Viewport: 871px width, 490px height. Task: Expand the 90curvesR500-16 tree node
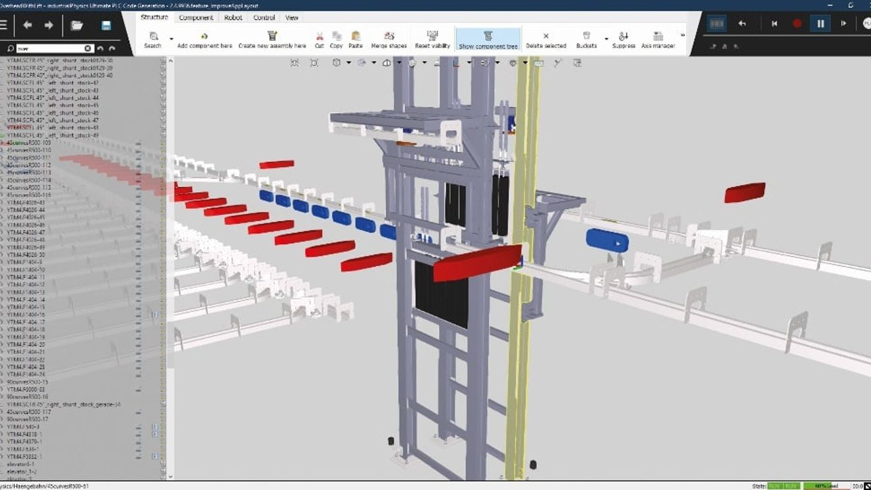tap(3, 397)
